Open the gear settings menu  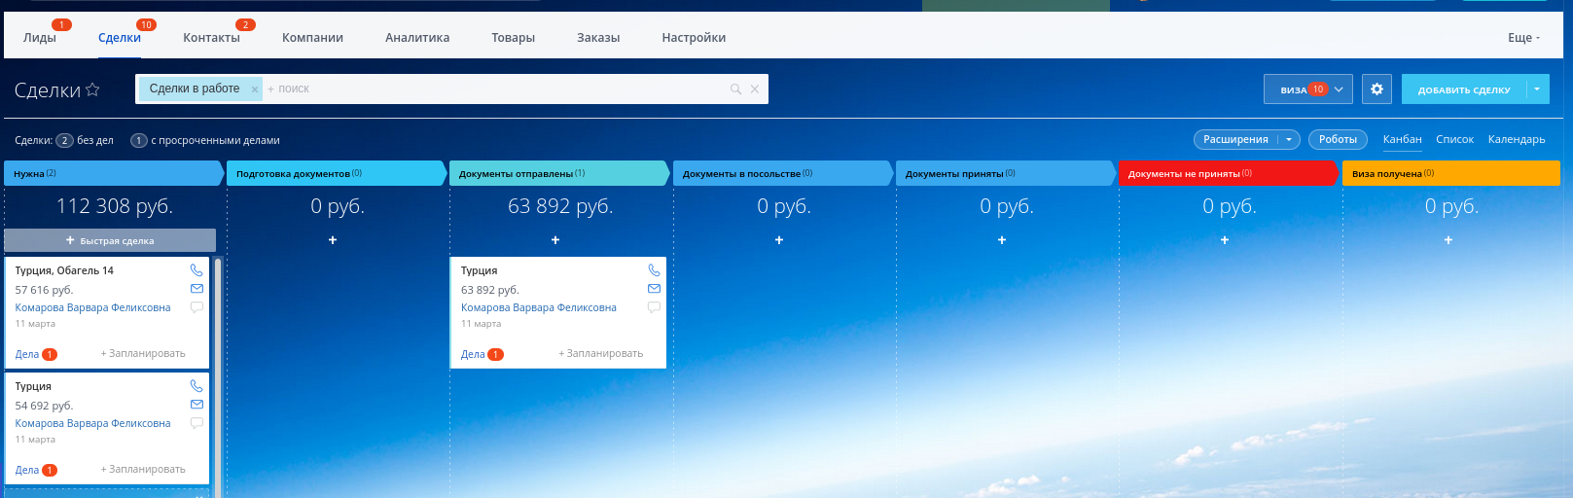(x=1376, y=89)
